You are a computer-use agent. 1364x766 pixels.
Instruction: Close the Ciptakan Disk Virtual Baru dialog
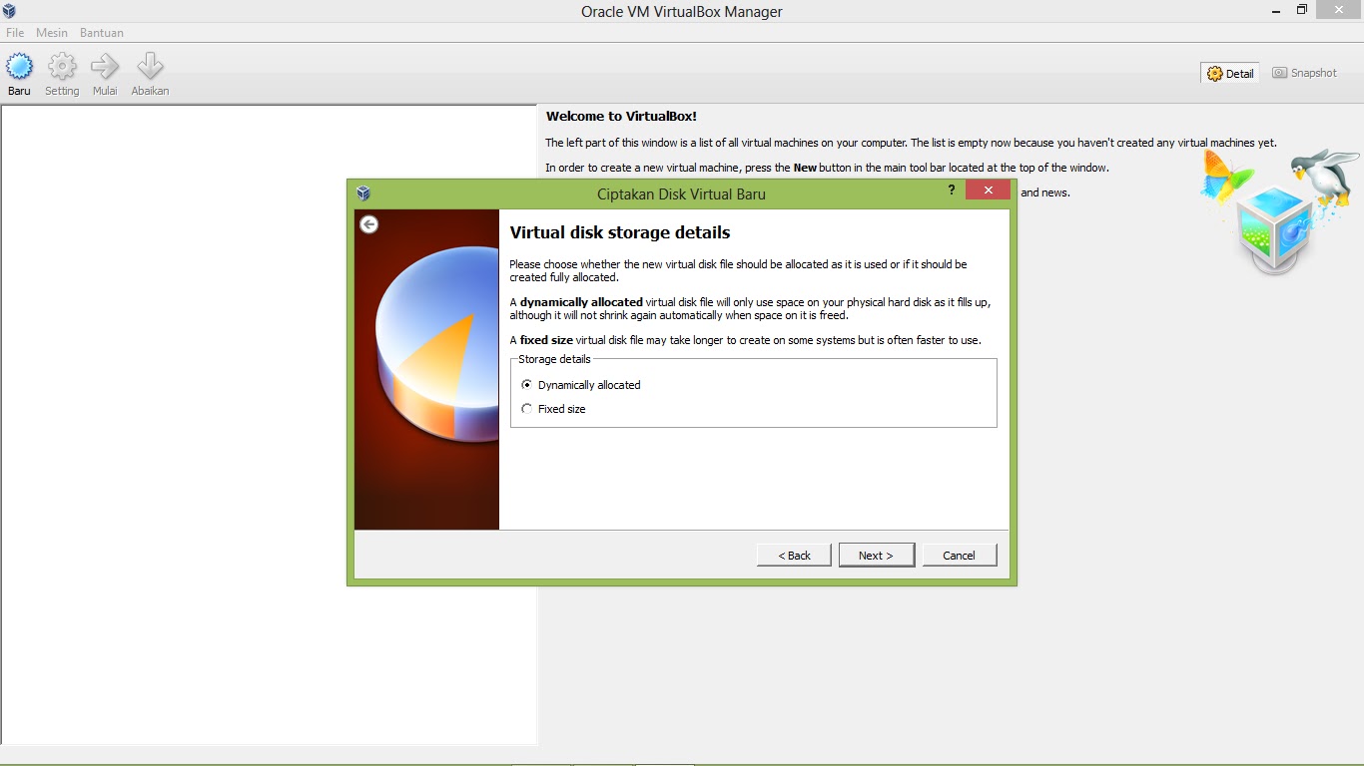[989, 191]
